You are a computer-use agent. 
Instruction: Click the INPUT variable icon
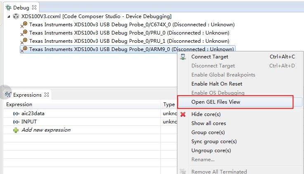[x=16, y=122]
